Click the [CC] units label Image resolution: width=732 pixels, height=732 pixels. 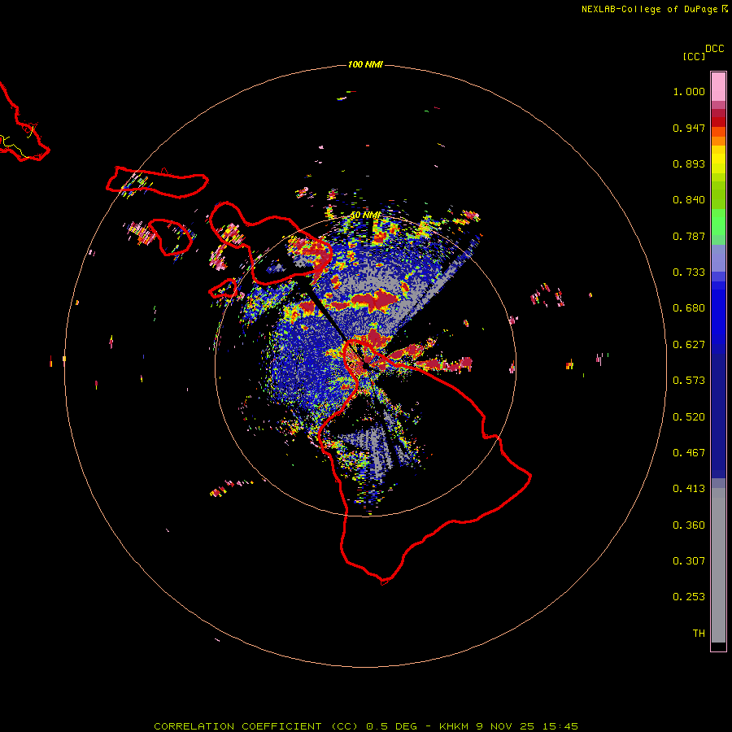tap(694, 56)
